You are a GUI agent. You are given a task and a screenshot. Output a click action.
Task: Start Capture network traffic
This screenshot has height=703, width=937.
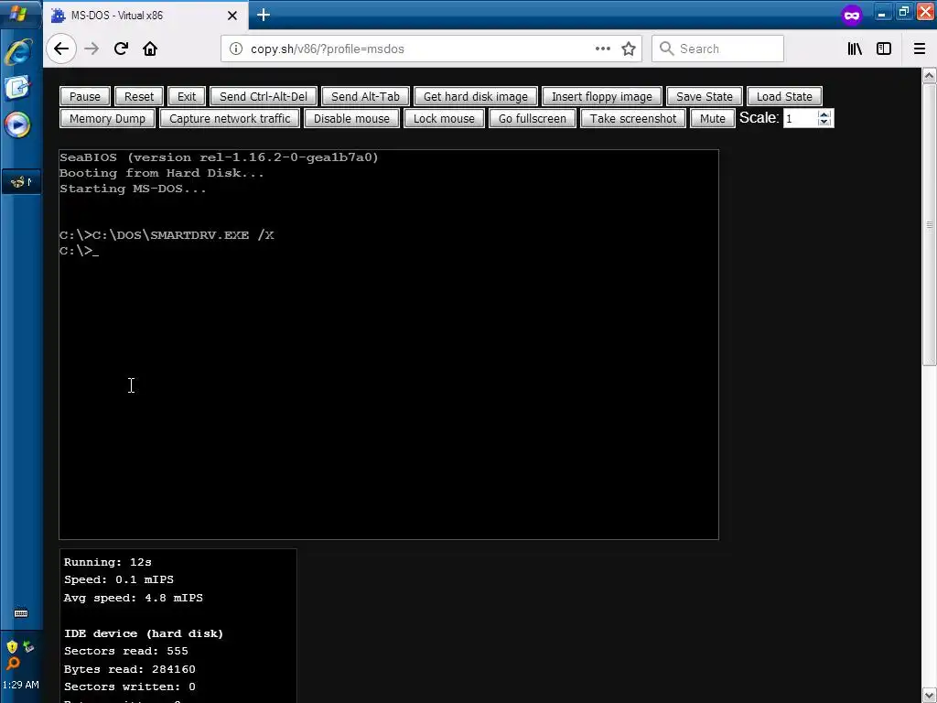click(x=230, y=118)
